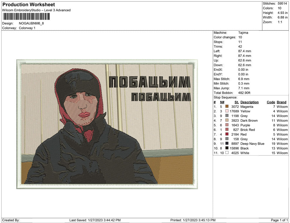The width and height of the screenshot is (290, 223).
Task: Click the Brand column header
Action: [281, 102]
